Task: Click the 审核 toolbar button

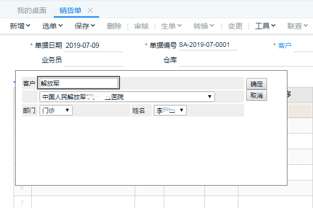Action: point(141,25)
